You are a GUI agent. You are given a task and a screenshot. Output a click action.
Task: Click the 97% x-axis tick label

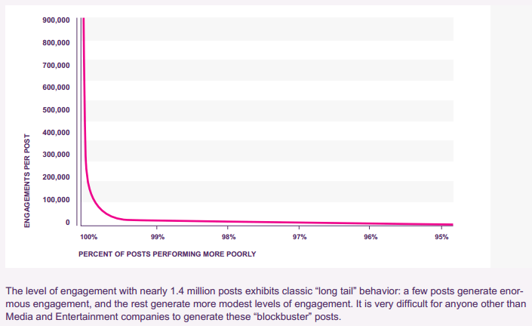click(x=300, y=237)
